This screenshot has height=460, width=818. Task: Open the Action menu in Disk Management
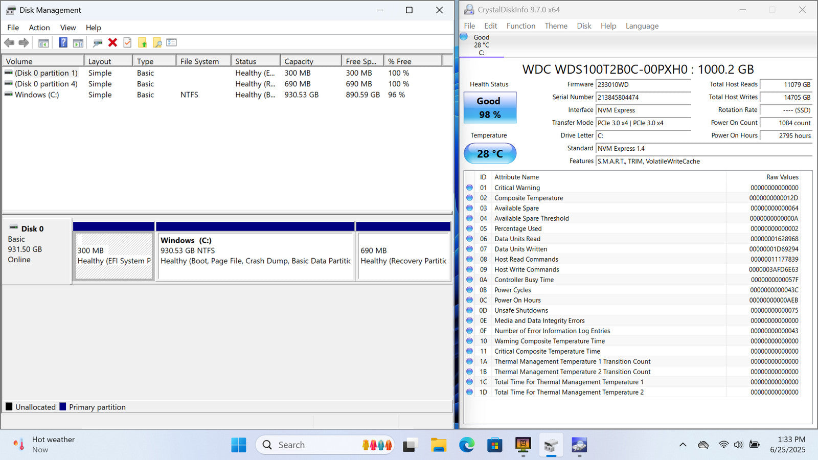(x=39, y=28)
